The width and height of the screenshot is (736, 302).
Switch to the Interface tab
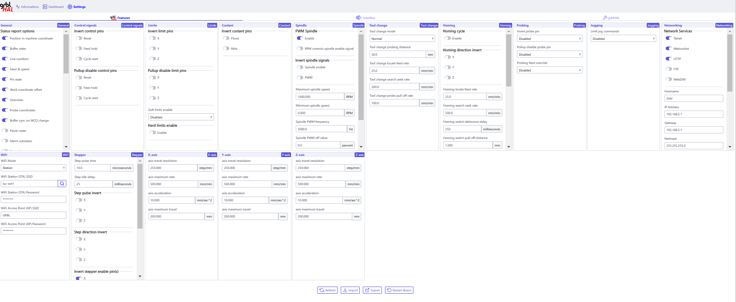[x=365, y=18]
